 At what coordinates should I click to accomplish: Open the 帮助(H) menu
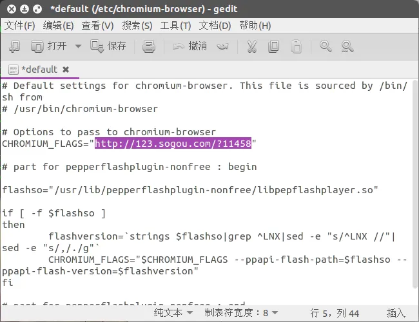click(255, 26)
